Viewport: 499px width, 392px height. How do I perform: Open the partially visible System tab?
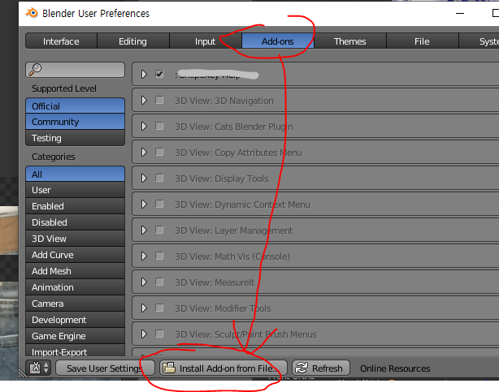(x=479, y=41)
